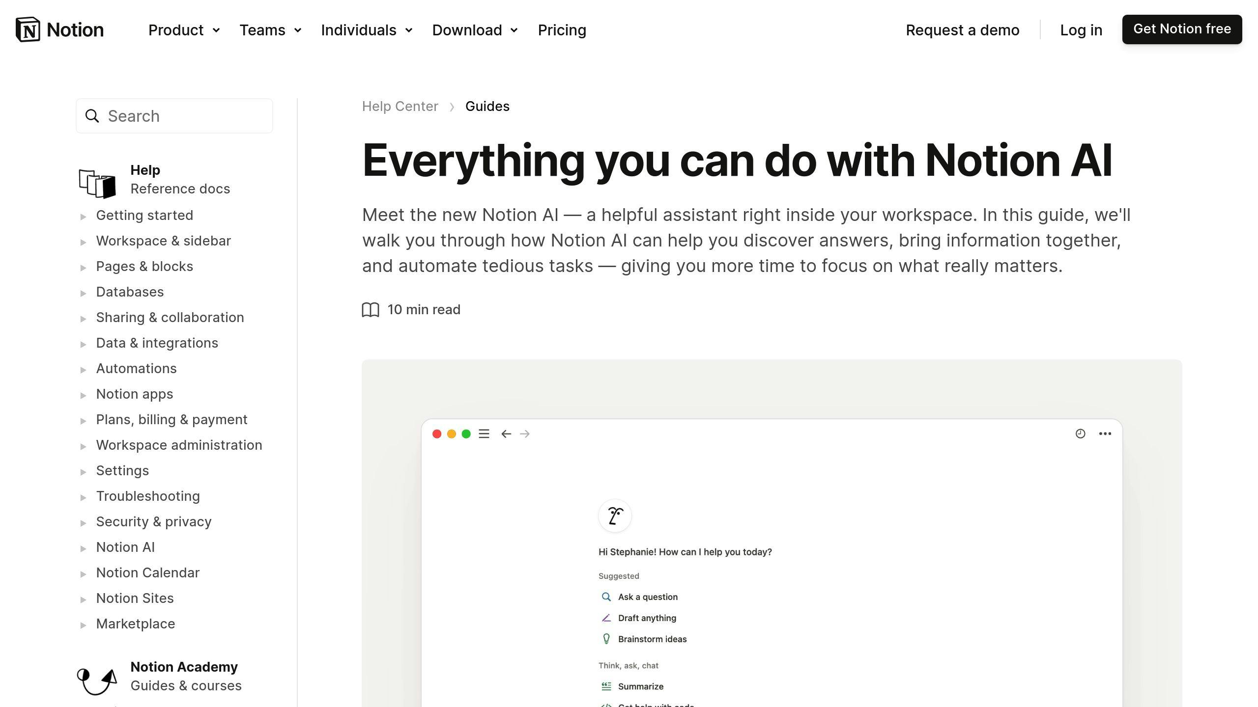Expand the Getting started section arrow
This screenshot has height=707, width=1258.
tap(83, 217)
